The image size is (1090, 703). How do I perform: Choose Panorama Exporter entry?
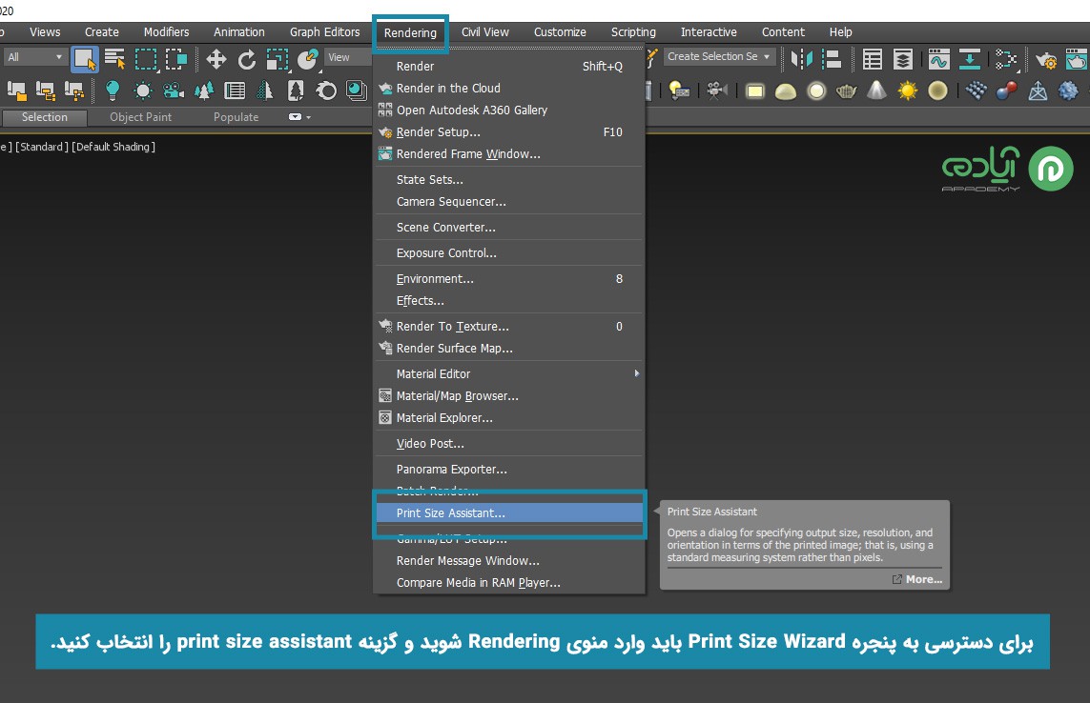509,469
